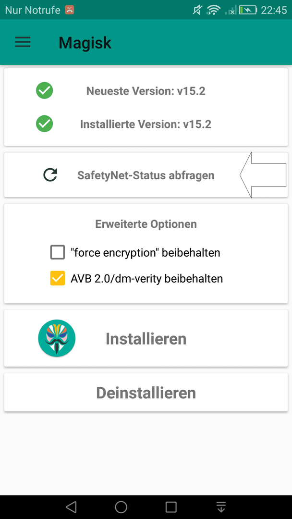The image size is (292, 519).
Task: Tap the Installieren button
Action: tap(146, 338)
